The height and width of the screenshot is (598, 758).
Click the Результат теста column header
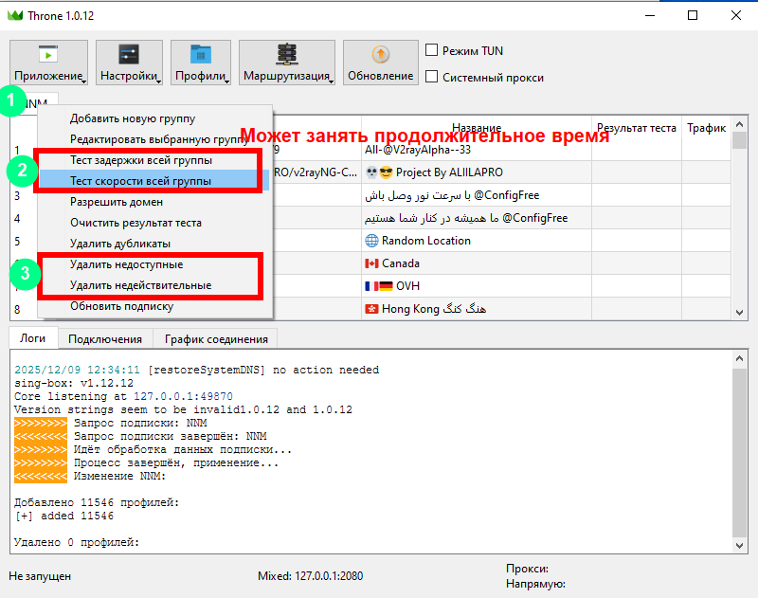point(636,128)
